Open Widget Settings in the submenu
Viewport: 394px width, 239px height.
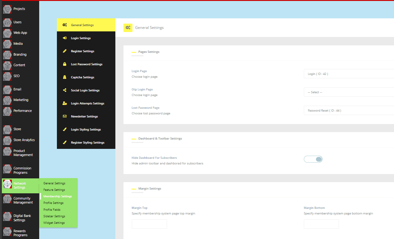54,223
